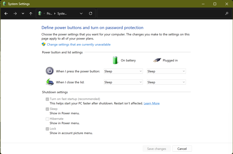Open the Learn More link
233x154 pixels.
point(152,103)
